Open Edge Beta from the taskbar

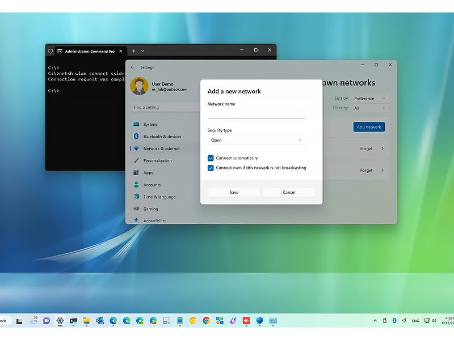click(127, 321)
